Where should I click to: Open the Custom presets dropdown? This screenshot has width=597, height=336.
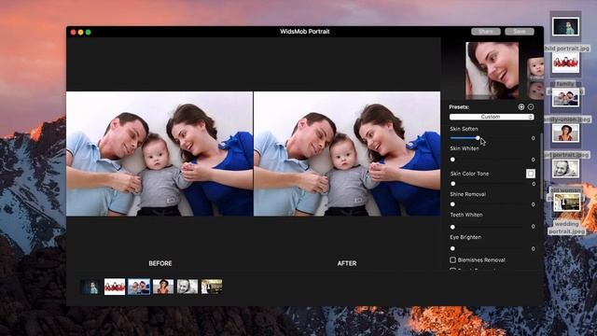[x=492, y=117]
